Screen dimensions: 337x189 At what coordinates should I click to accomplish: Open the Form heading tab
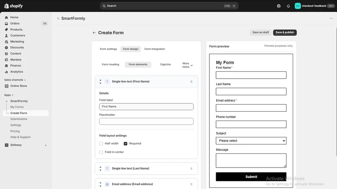[x=110, y=65]
